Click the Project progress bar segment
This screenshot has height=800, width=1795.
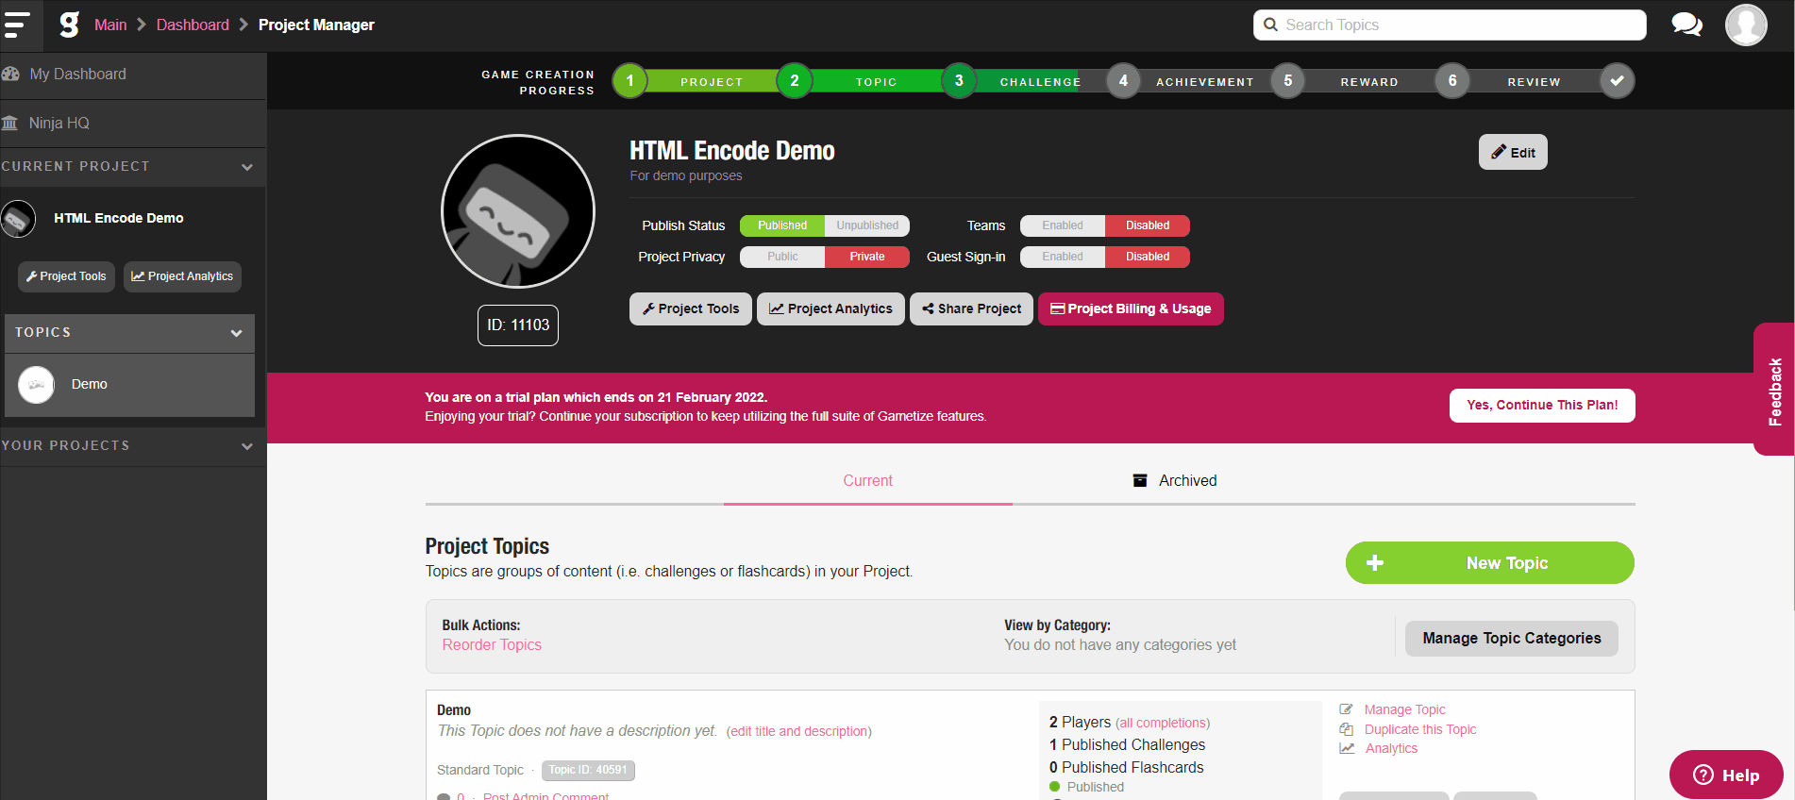point(712,82)
